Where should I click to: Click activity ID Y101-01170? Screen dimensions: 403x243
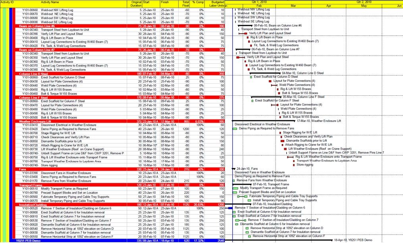pyautogui.click(x=30, y=181)
